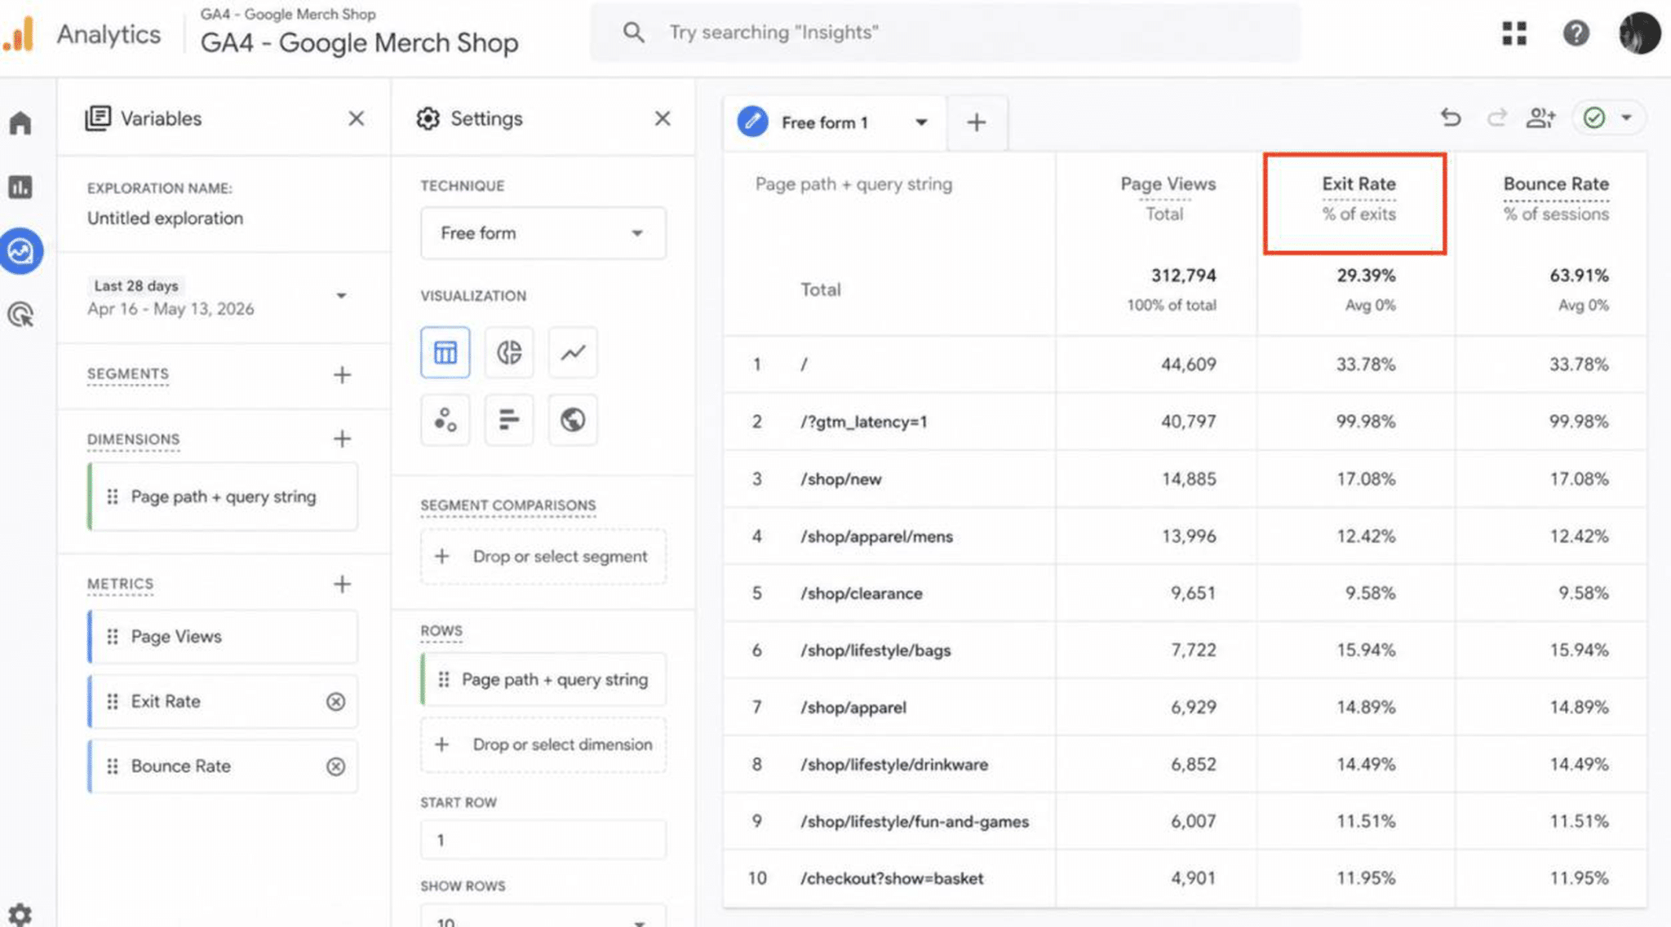
Task: Share the exploration with users
Action: [1540, 118]
